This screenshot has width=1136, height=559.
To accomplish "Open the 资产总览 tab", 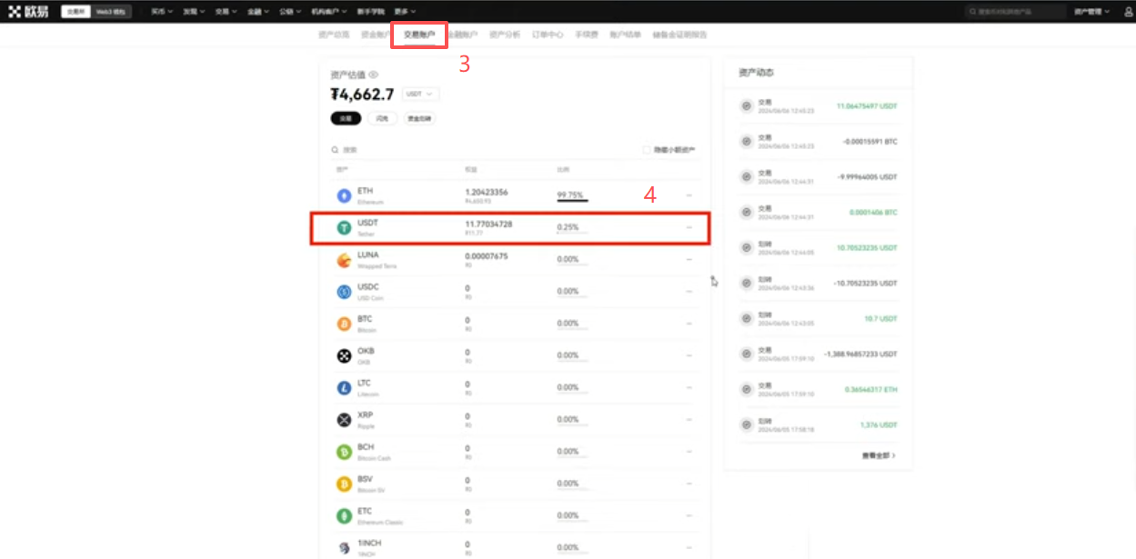I will pyautogui.click(x=334, y=35).
